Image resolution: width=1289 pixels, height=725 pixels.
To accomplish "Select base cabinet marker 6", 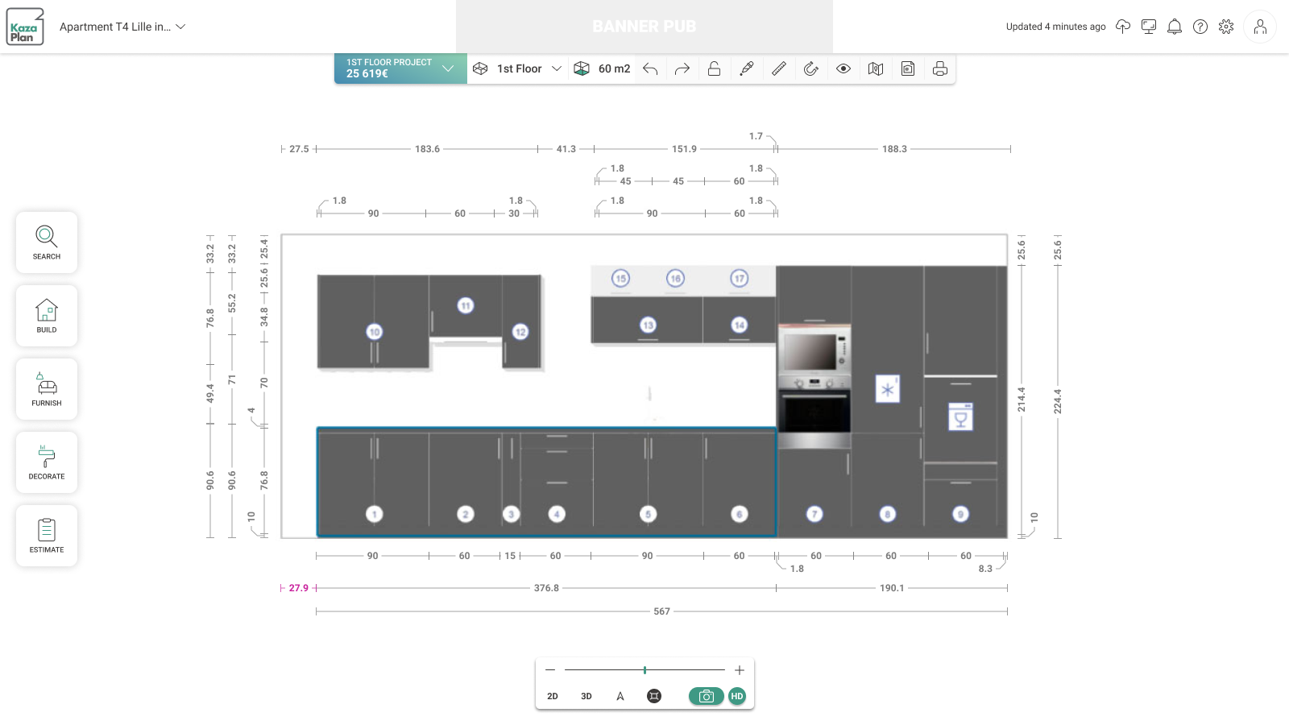I will (740, 514).
